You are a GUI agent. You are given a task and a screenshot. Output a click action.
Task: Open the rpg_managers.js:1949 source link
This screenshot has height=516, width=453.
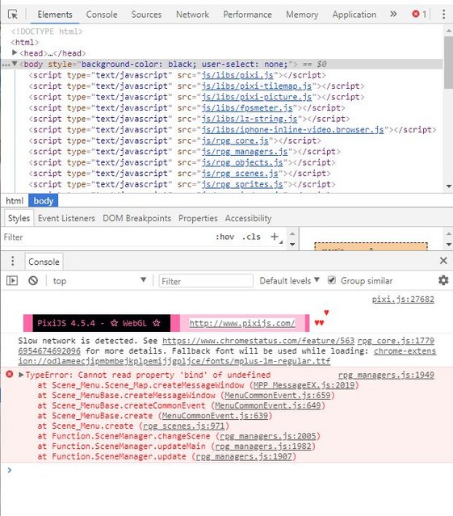tap(386, 375)
